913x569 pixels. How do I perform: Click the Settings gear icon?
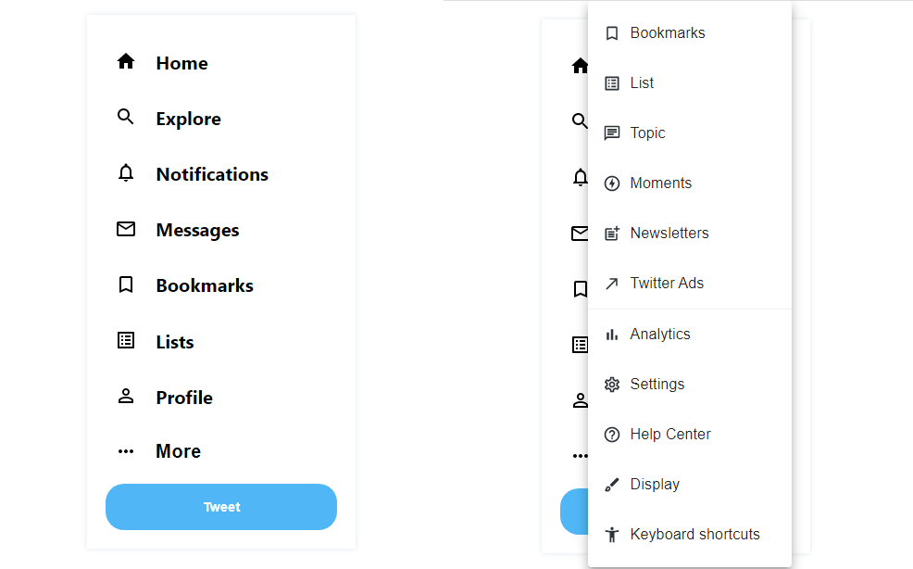[611, 384]
